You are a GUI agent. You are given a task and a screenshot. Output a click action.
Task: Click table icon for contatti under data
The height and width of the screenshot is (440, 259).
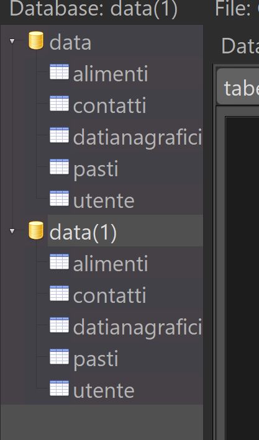click(59, 104)
